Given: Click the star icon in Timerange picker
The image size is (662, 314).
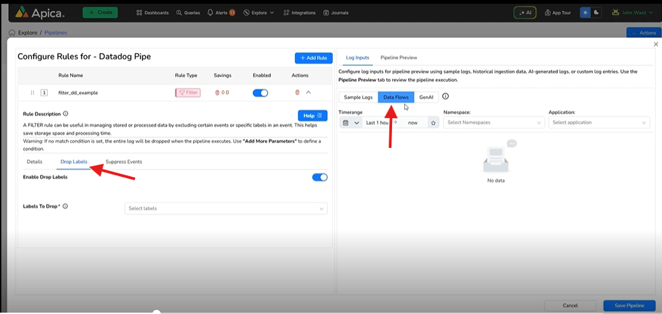Looking at the screenshot, I should click(x=433, y=123).
